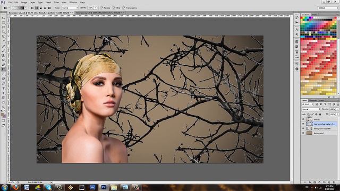Open the layer Fill dropdown arrow

pyautogui.click(x=337, y=114)
